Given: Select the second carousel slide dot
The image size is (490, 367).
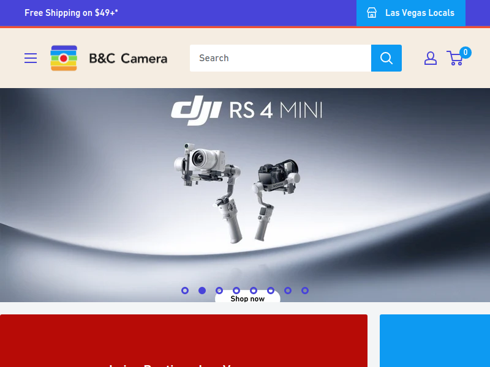Looking at the screenshot, I should pos(202,291).
